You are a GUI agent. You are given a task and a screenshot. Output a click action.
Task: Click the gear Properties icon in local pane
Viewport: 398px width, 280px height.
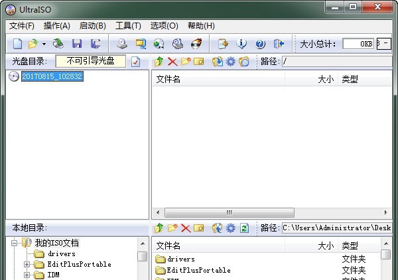tap(231, 228)
